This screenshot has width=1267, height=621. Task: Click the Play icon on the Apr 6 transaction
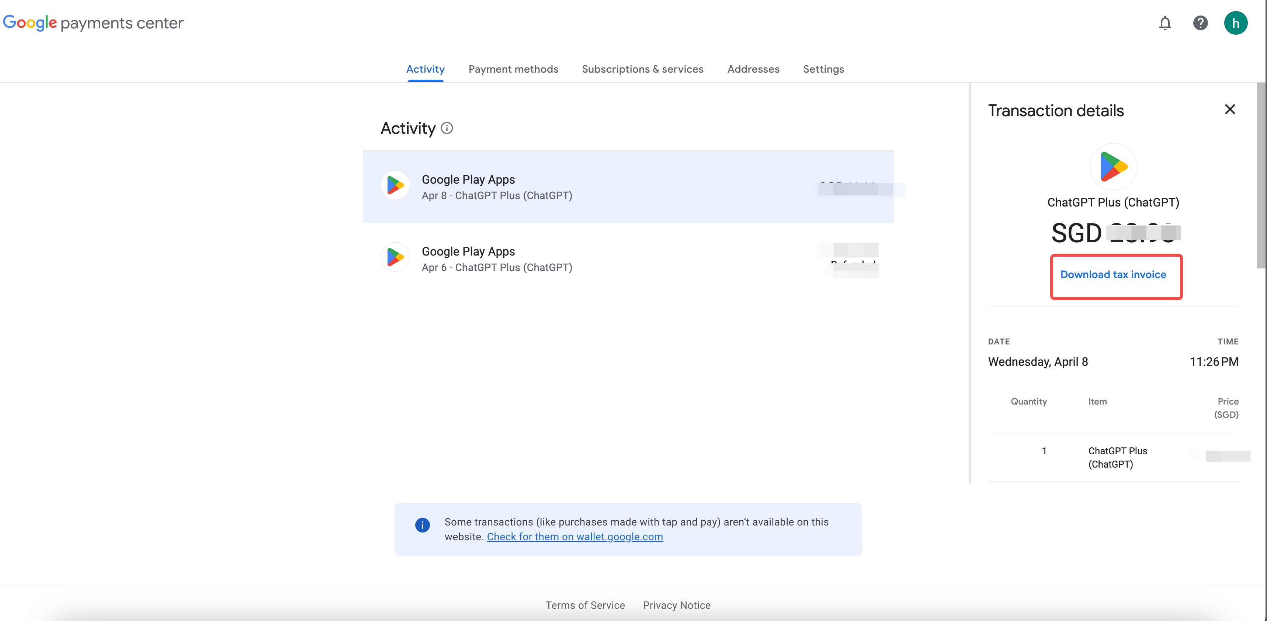[395, 257]
